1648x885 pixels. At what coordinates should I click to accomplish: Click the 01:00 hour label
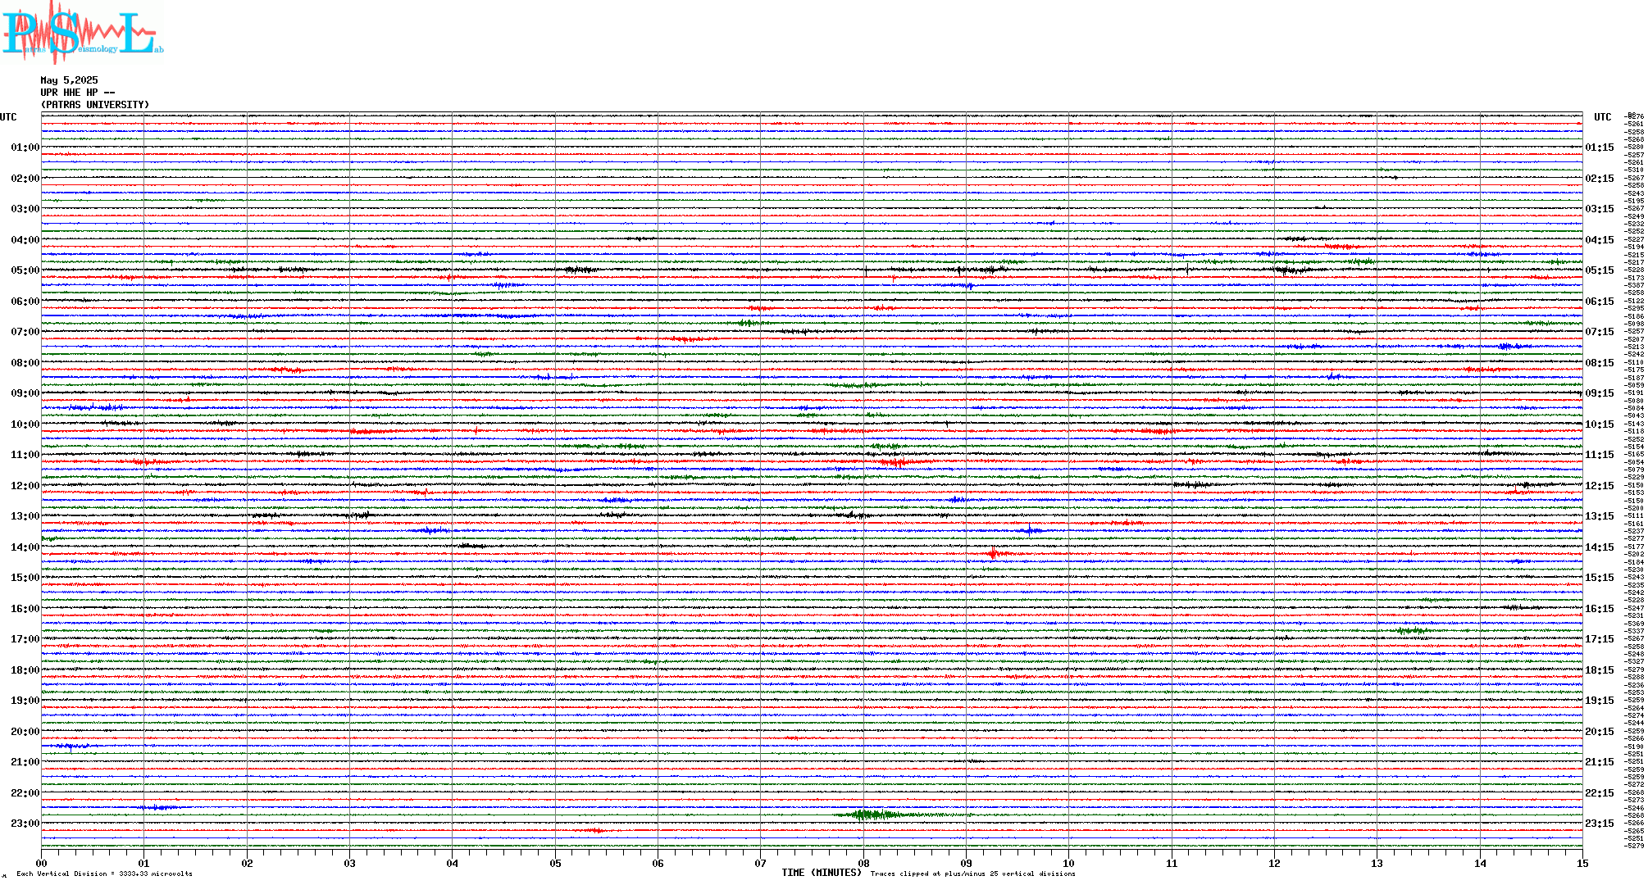pyautogui.click(x=25, y=147)
